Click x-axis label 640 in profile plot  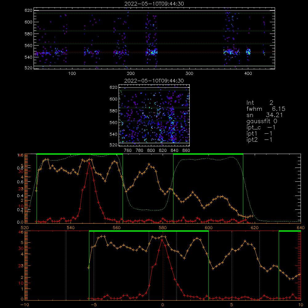tap(301, 228)
